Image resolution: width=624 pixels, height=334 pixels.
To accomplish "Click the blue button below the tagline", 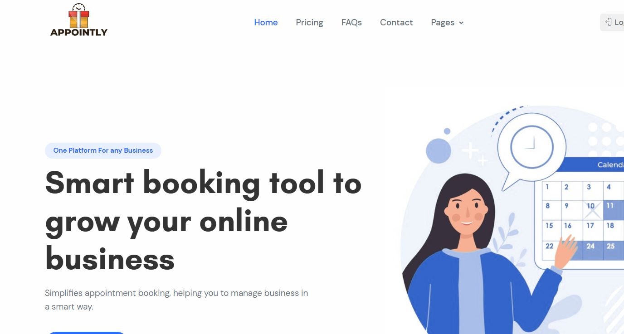I will pyautogui.click(x=86, y=333).
